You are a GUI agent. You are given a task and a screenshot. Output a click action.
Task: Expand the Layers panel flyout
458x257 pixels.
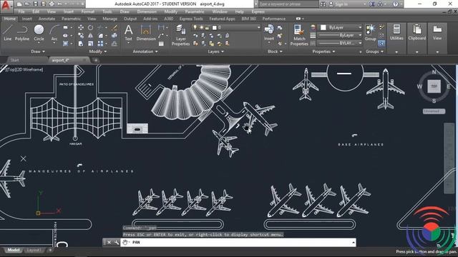(216, 51)
